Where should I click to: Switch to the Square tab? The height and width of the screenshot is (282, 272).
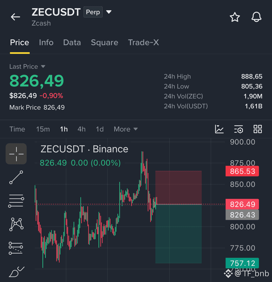click(104, 43)
